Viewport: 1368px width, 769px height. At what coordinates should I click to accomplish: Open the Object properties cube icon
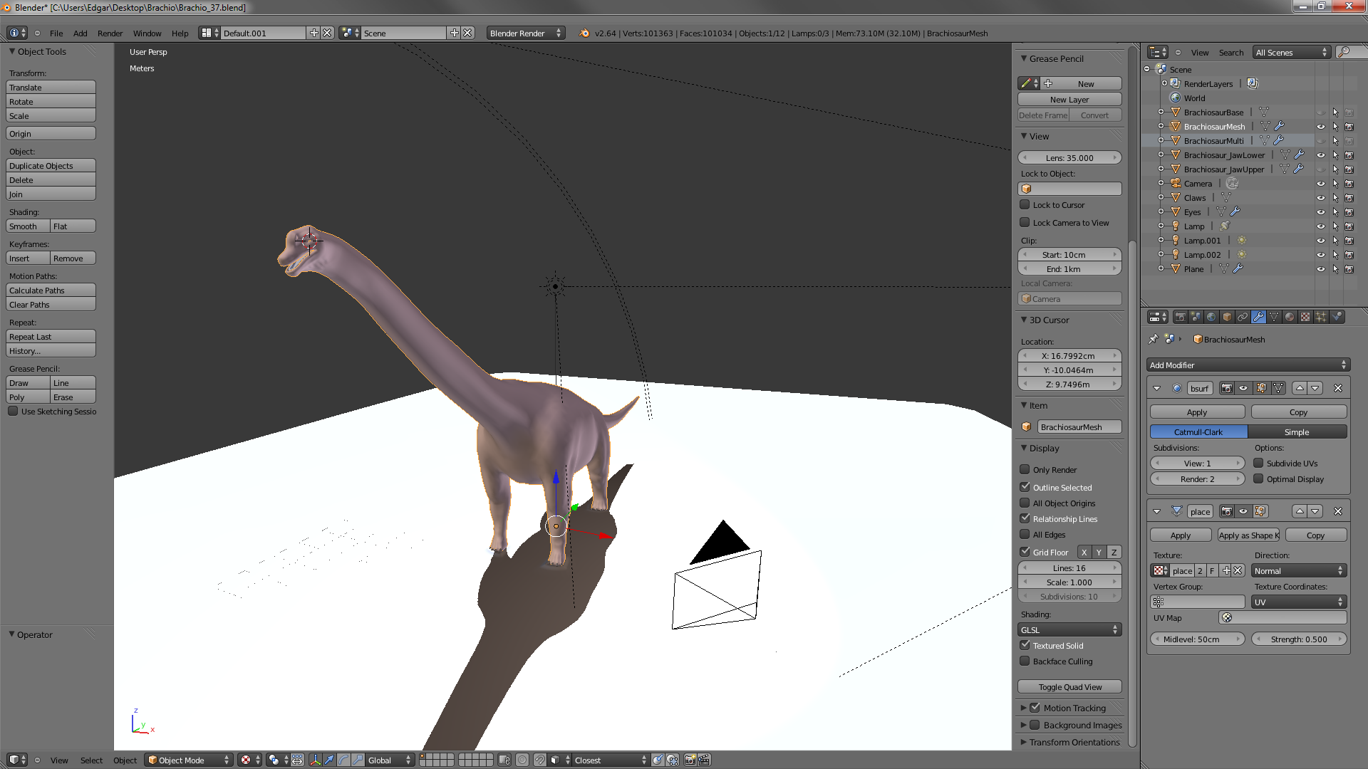point(1227,317)
